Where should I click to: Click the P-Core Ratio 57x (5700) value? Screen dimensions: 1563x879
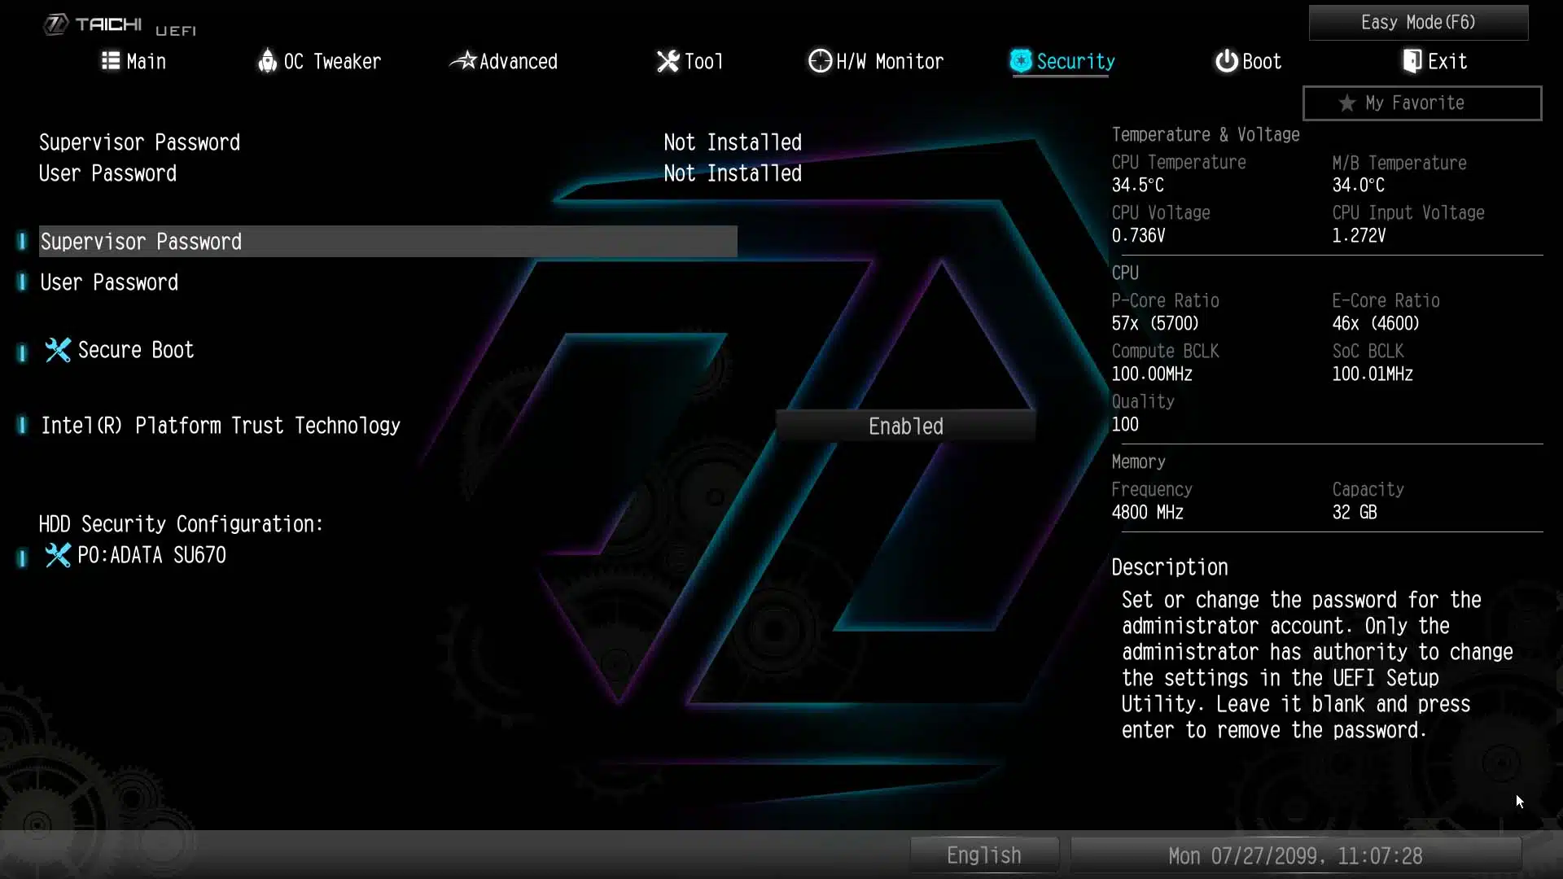click(x=1155, y=324)
